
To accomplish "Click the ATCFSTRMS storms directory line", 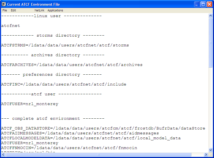I will [x=65, y=45].
